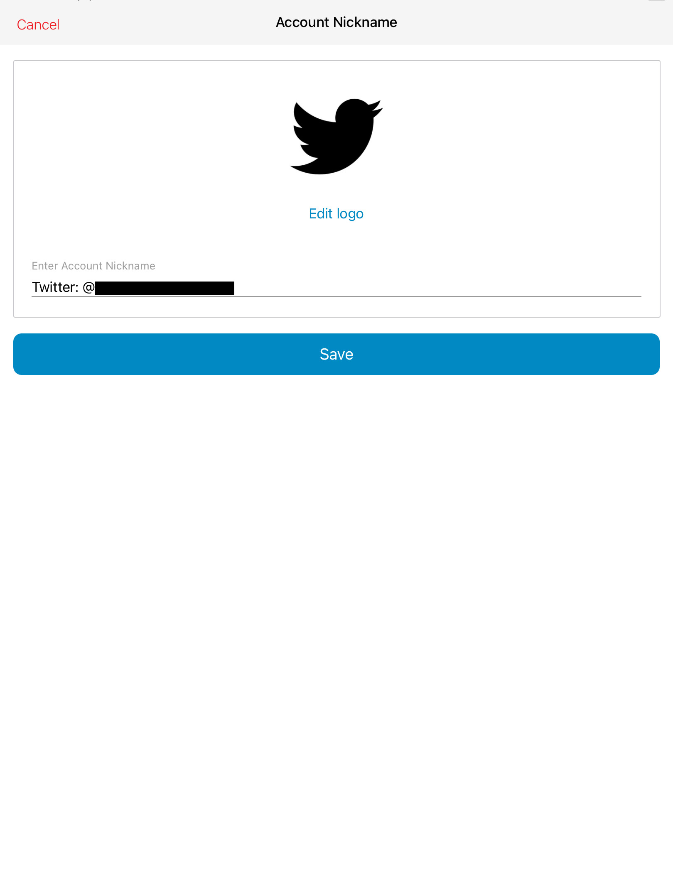Image resolution: width=673 pixels, height=884 pixels.
Task: Select the Account Nickname page title
Action: (336, 22)
